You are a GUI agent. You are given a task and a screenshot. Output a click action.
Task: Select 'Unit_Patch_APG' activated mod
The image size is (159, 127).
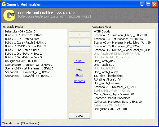[104, 61]
